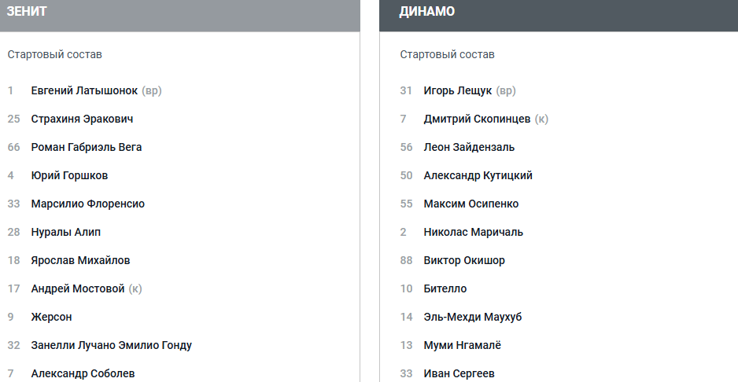Open goalkeeper Игорь Лещук
Image resolution: width=738 pixels, height=382 pixels.
[457, 90]
